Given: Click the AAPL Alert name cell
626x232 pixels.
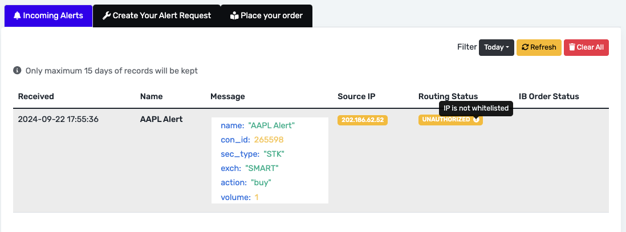Looking at the screenshot, I should click(x=162, y=119).
